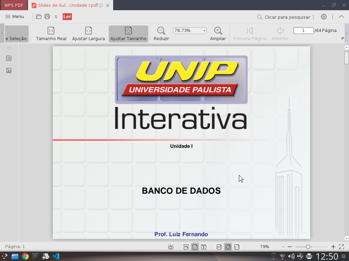Toggle fit width icon in status bar
349x261 pixels.
click(237, 247)
